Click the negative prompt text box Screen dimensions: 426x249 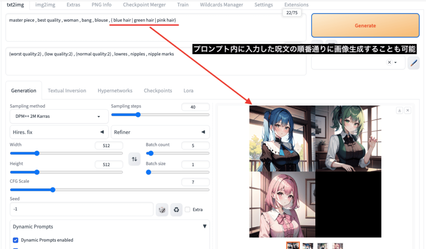point(156,62)
